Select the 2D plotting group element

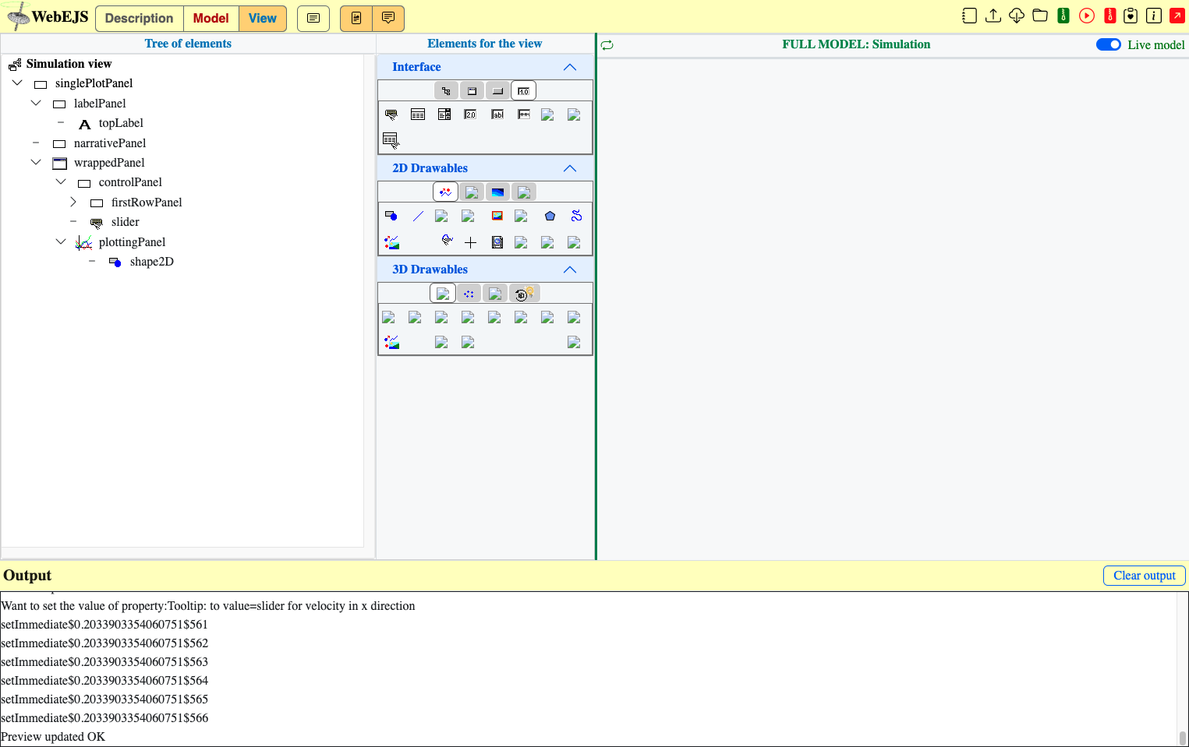391,242
